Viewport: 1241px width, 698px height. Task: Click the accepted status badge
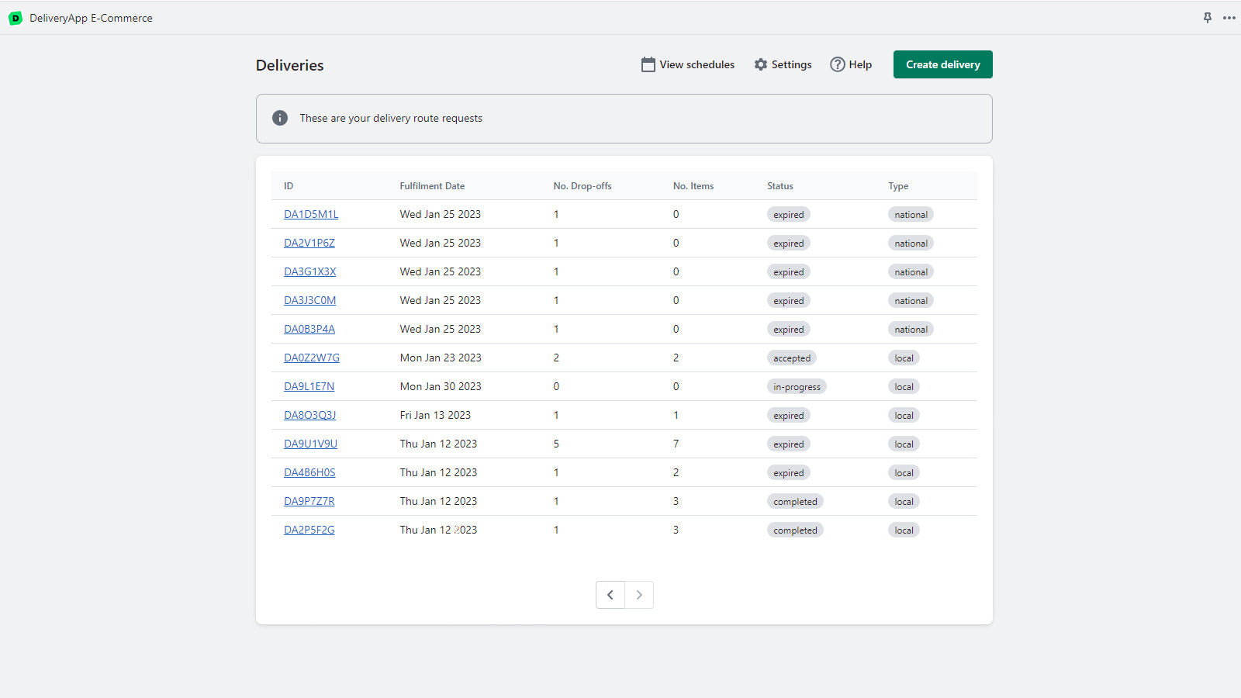pos(792,358)
